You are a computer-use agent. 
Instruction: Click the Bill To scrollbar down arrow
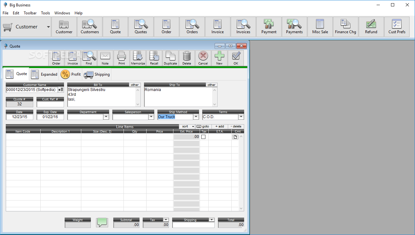138,104
